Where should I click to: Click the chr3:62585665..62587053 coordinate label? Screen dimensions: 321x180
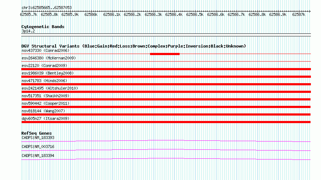click(x=47, y=8)
